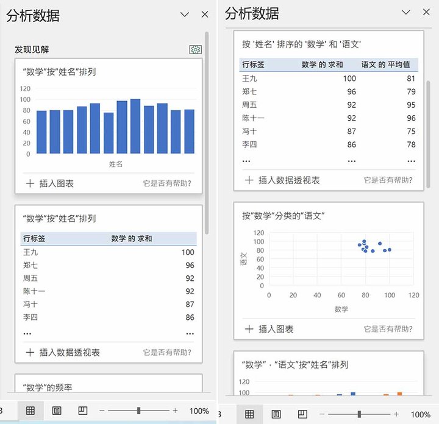Click 插入图表 under the blue bar chart
The width and height of the screenshot is (439, 424).
point(50,183)
